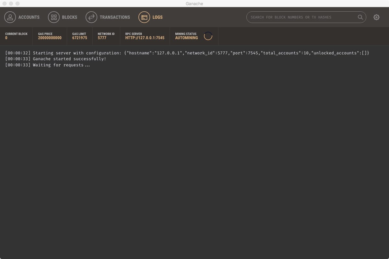389x259 pixels.
Task: Click the search magnifier icon
Action: (360, 17)
